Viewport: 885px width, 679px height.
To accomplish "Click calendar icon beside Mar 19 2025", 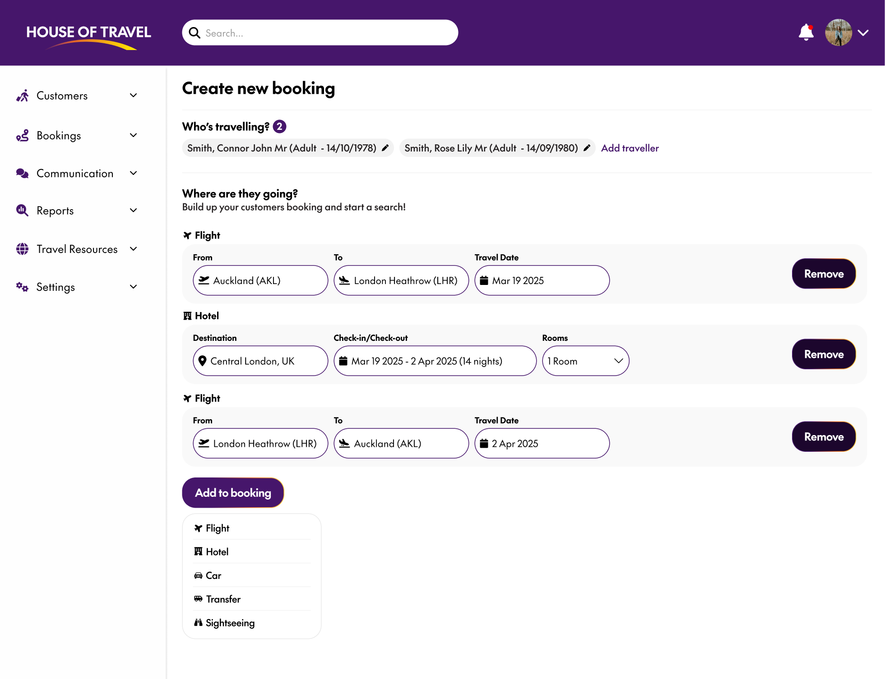I will 484,280.
